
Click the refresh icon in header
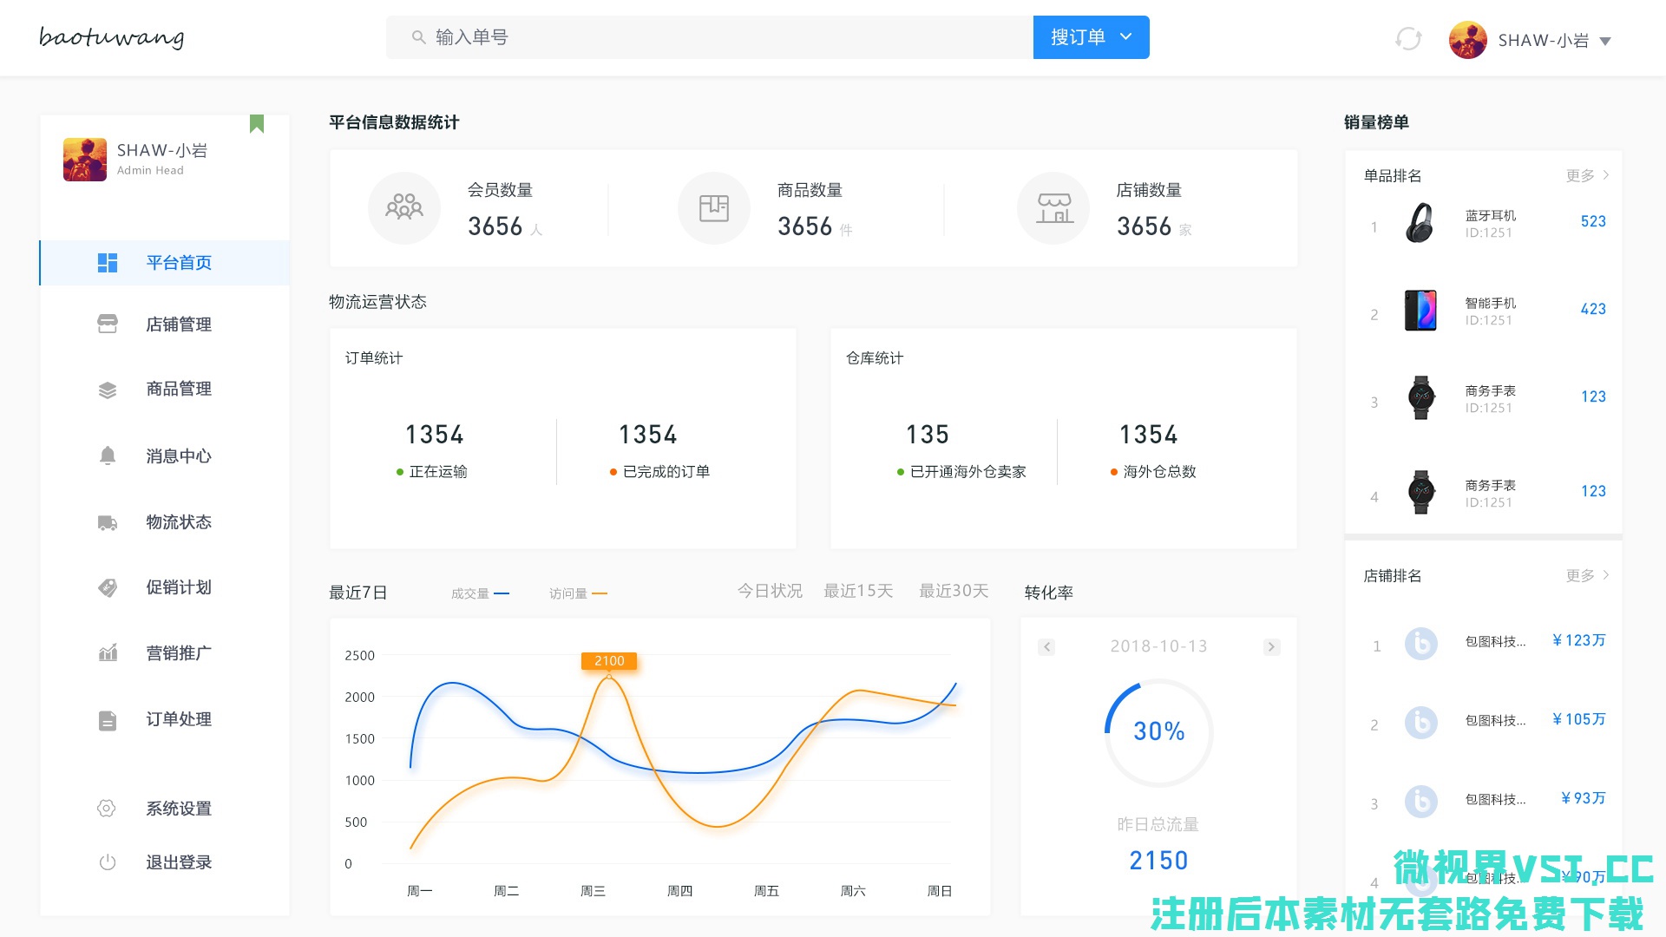(1407, 39)
